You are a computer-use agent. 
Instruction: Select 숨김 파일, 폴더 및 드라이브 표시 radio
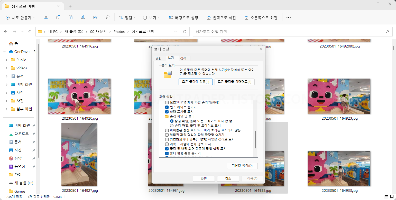[x=172, y=126]
